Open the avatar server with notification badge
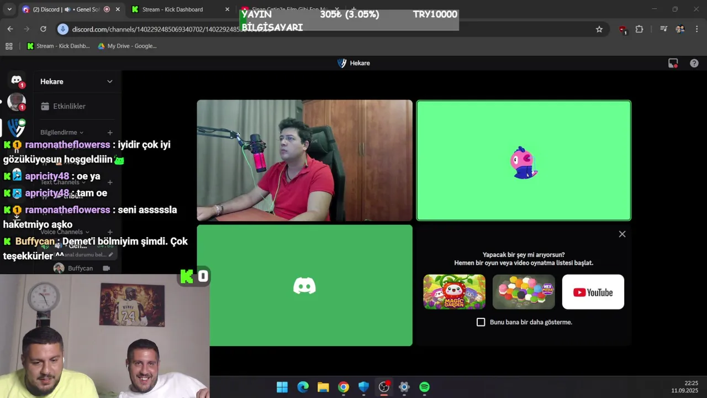Screen dimensions: 707x398 click(17, 102)
